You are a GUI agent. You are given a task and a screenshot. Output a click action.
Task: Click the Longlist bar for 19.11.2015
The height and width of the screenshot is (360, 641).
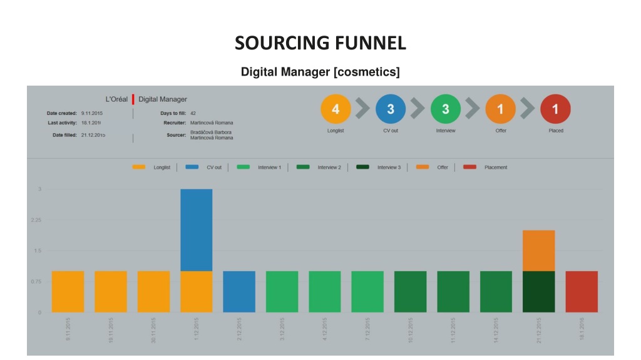pos(111,292)
